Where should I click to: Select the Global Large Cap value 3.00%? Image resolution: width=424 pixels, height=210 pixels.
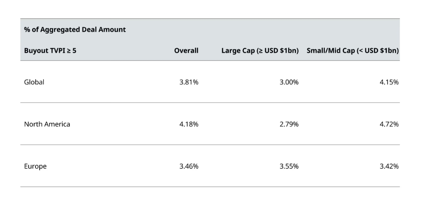pyautogui.click(x=289, y=82)
